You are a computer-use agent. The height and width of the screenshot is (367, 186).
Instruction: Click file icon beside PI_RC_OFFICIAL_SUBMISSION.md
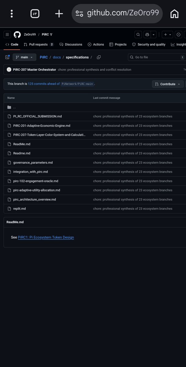(9, 117)
